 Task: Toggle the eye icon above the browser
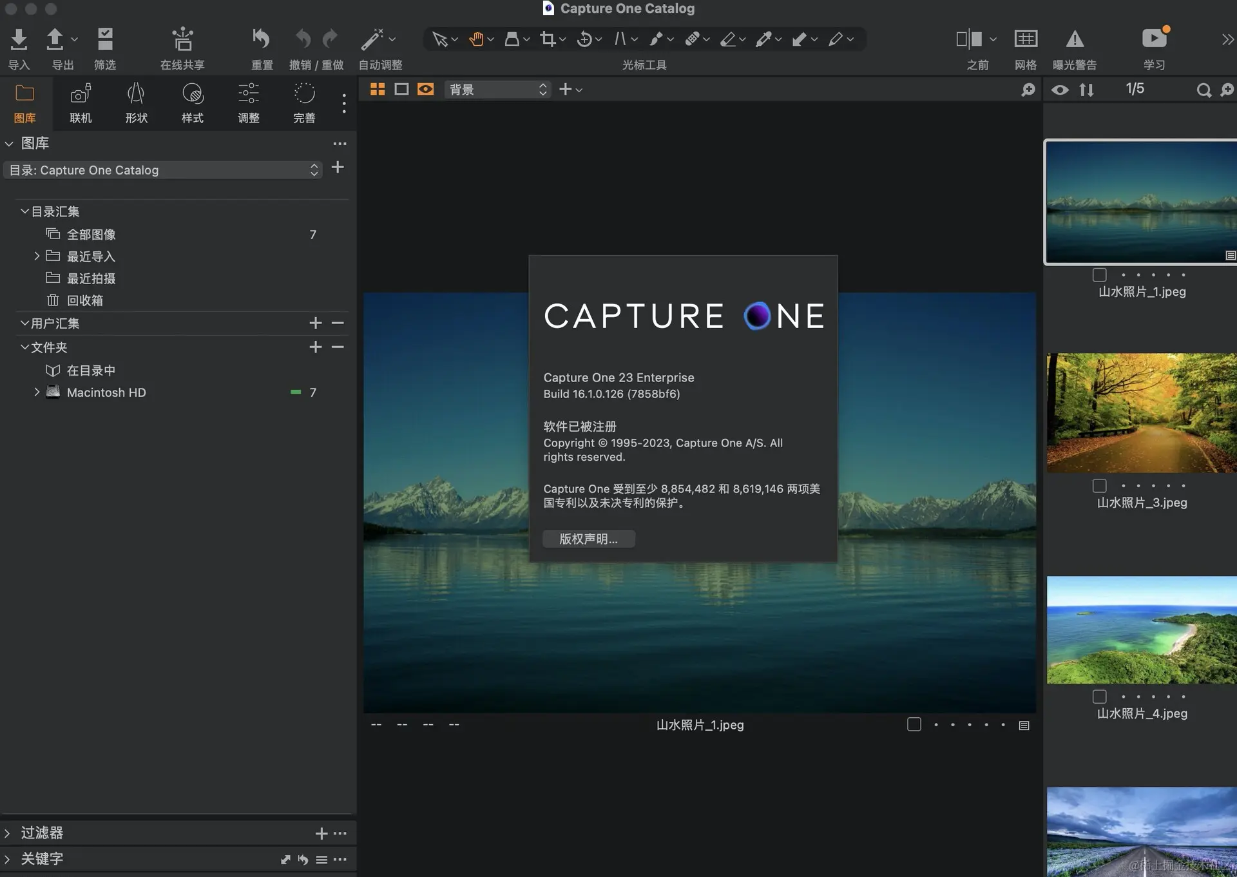tap(1059, 90)
